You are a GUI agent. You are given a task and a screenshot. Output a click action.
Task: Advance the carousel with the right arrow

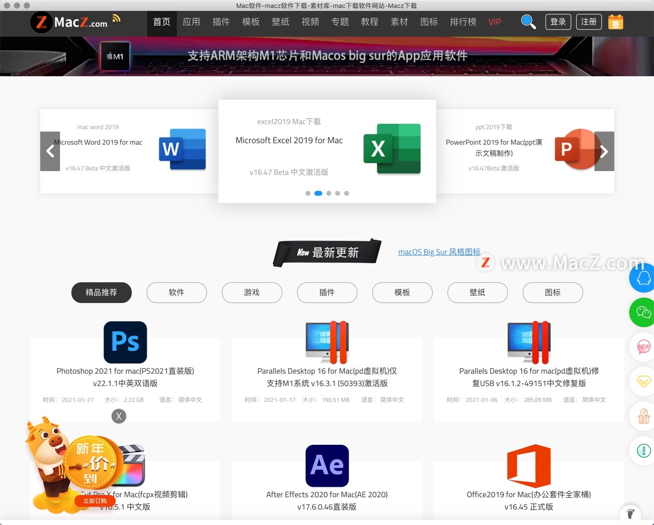click(x=604, y=151)
